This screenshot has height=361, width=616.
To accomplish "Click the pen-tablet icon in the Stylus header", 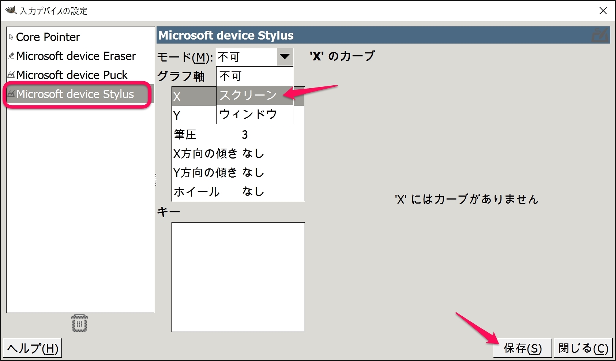I will pos(601,35).
